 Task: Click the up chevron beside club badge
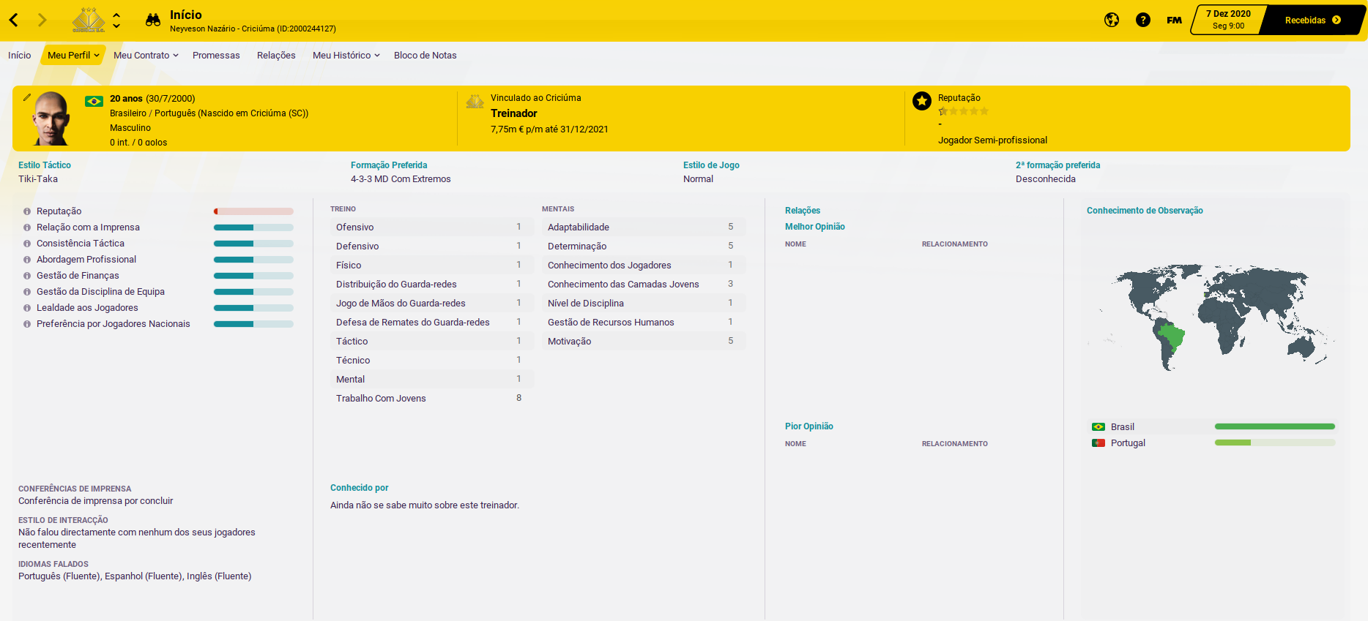coord(116,15)
